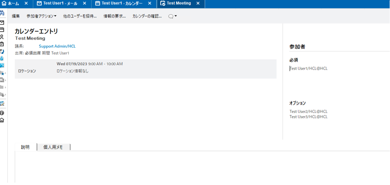The width and height of the screenshot is (390, 185).
Task: Open To Do list clipboard icon in sidebar
Action: click(2, 44)
